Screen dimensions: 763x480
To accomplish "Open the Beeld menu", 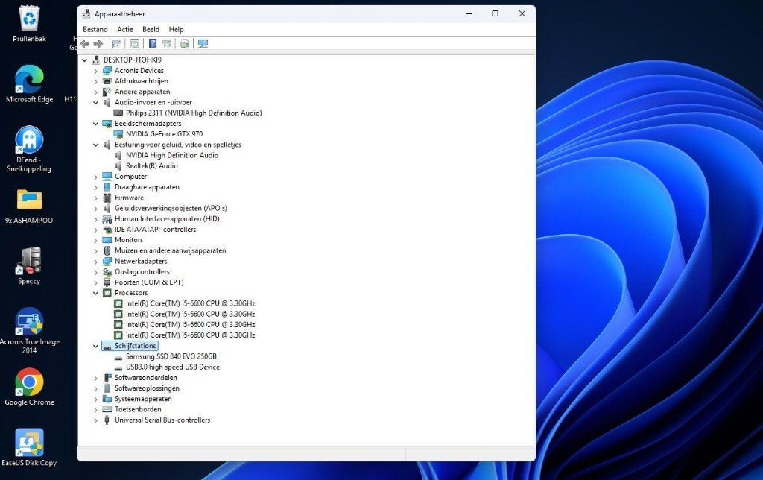I will pos(151,29).
